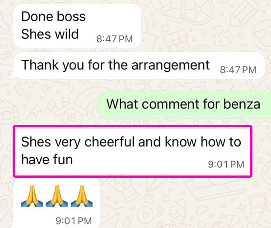This screenshot has width=271, height=228.
Task: Select the emoji message bubble
Action: (x=57, y=204)
